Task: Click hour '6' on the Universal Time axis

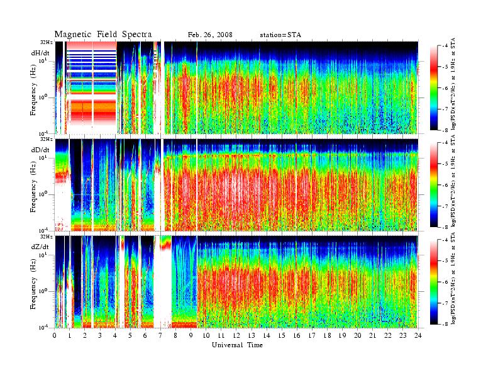Action: [x=145, y=336]
